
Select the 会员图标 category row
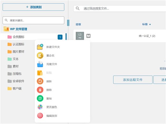(x=33, y=37)
